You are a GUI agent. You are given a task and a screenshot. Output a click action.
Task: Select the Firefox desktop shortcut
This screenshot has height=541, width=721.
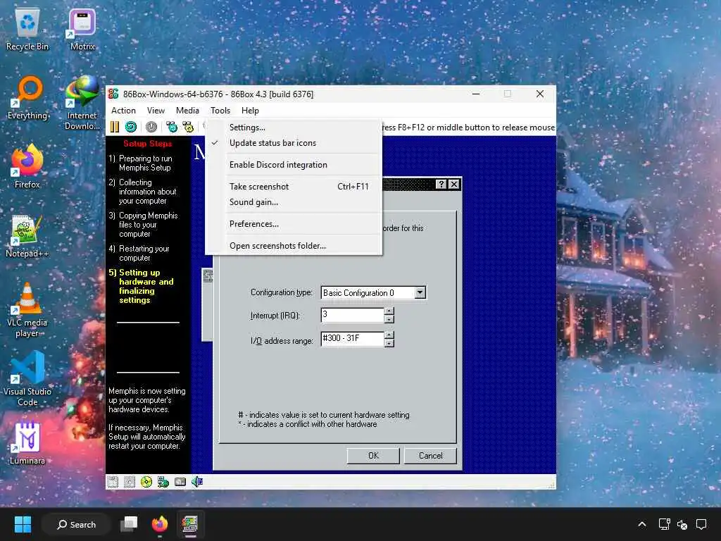27,166
